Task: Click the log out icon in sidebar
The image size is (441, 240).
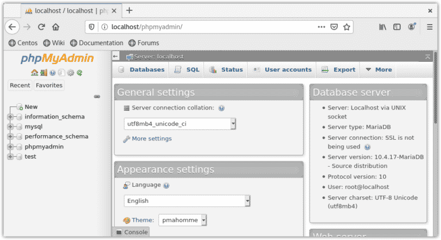Action: tap(43, 73)
